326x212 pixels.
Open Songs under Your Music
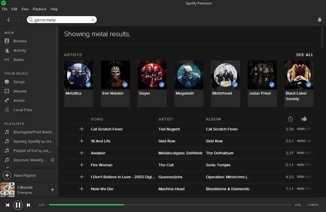pyautogui.click(x=19, y=82)
